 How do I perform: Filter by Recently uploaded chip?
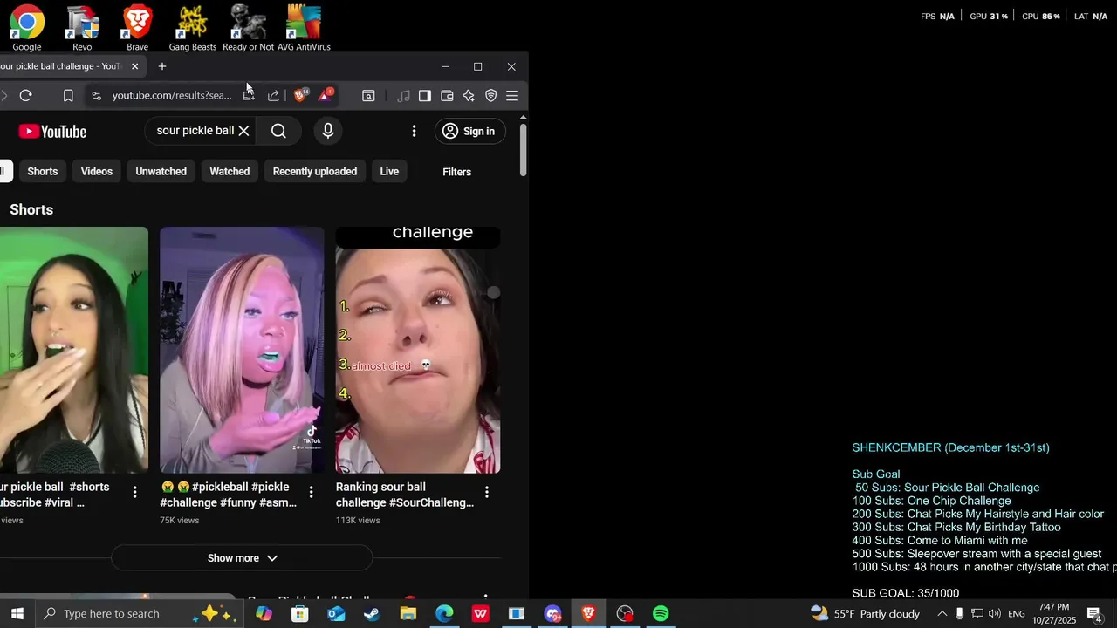click(315, 172)
